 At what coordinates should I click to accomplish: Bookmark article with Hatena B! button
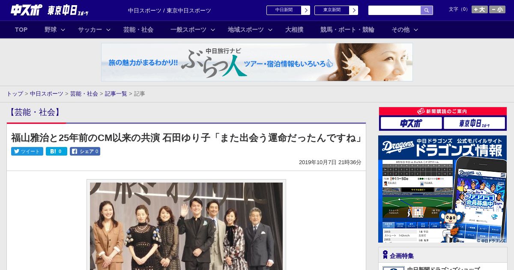pos(57,151)
